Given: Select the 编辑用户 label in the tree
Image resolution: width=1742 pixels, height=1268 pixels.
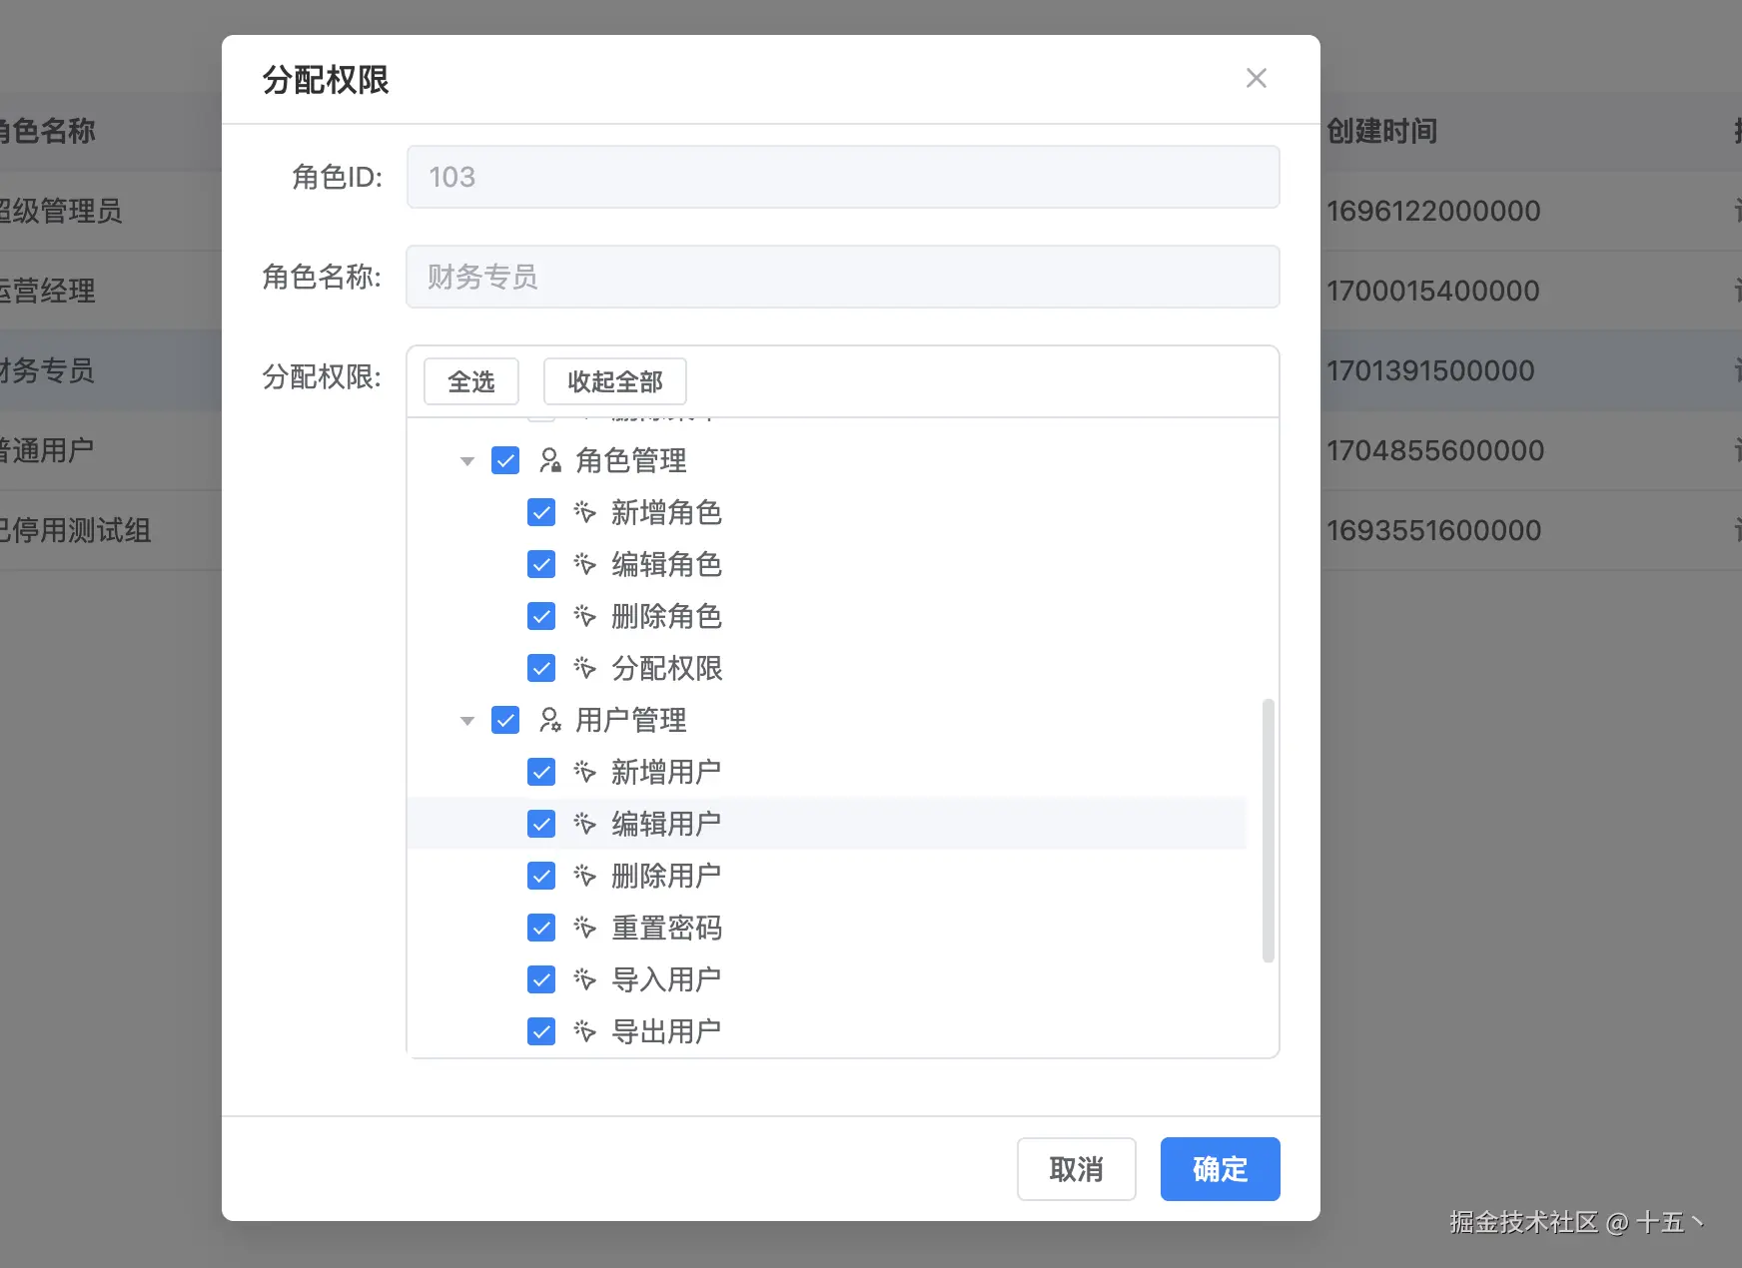Looking at the screenshot, I should pos(666,824).
